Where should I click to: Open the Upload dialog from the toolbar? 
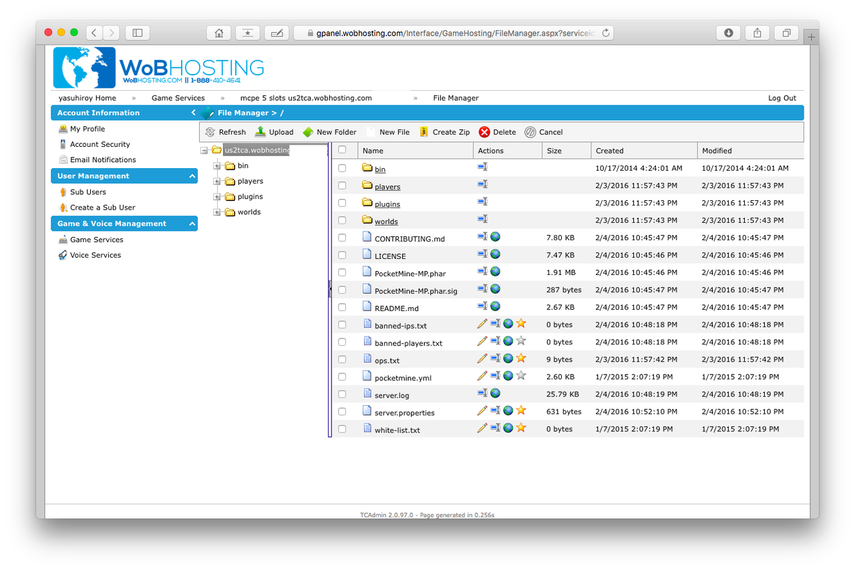pos(274,132)
